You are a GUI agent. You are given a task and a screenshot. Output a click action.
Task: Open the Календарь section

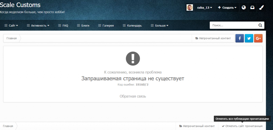tap(132, 26)
